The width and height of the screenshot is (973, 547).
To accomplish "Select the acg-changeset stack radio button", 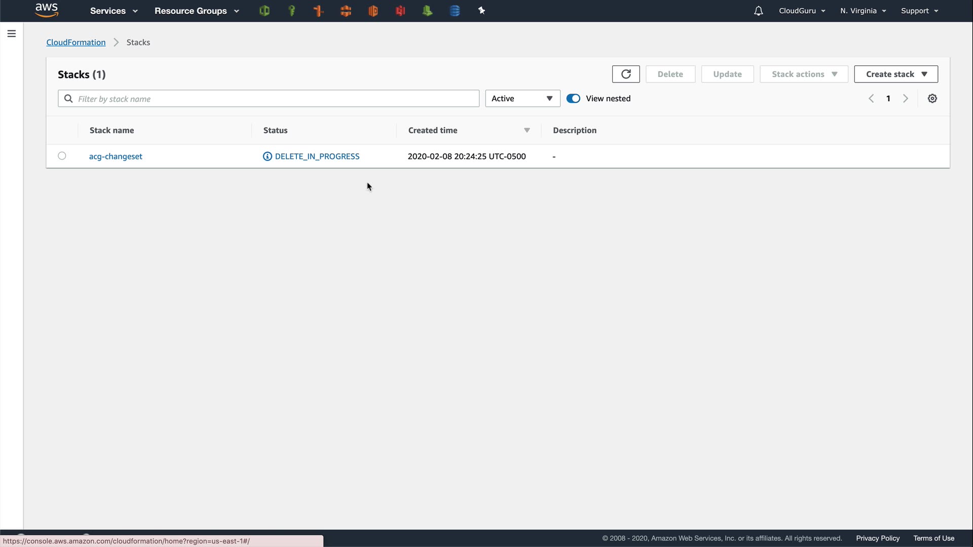I will point(62,156).
